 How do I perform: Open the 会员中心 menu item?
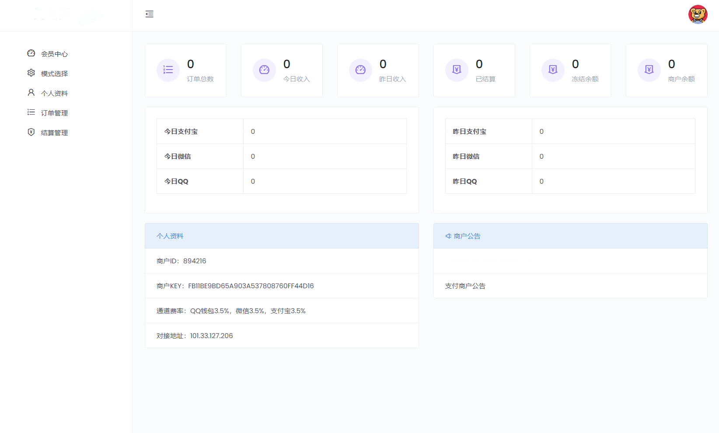[x=54, y=54]
